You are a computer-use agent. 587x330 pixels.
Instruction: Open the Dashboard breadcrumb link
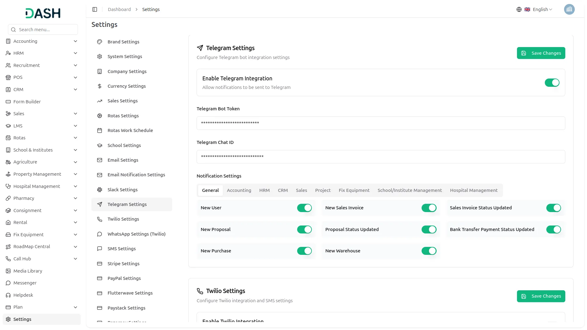click(x=119, y=9)
